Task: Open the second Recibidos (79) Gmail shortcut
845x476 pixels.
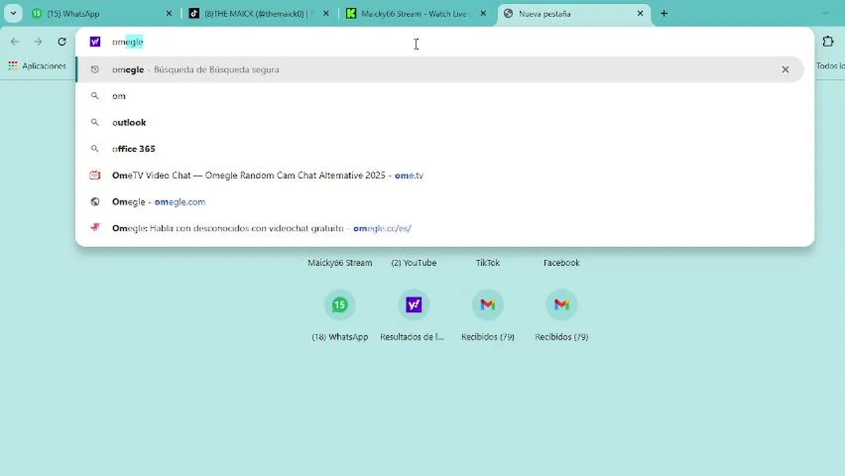Action: tap(562, 316)
